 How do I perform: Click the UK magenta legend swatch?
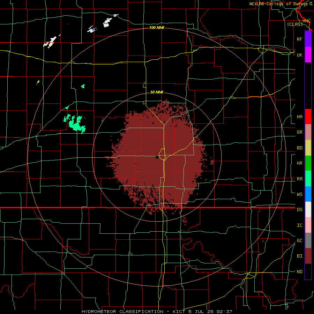[308, 55]
